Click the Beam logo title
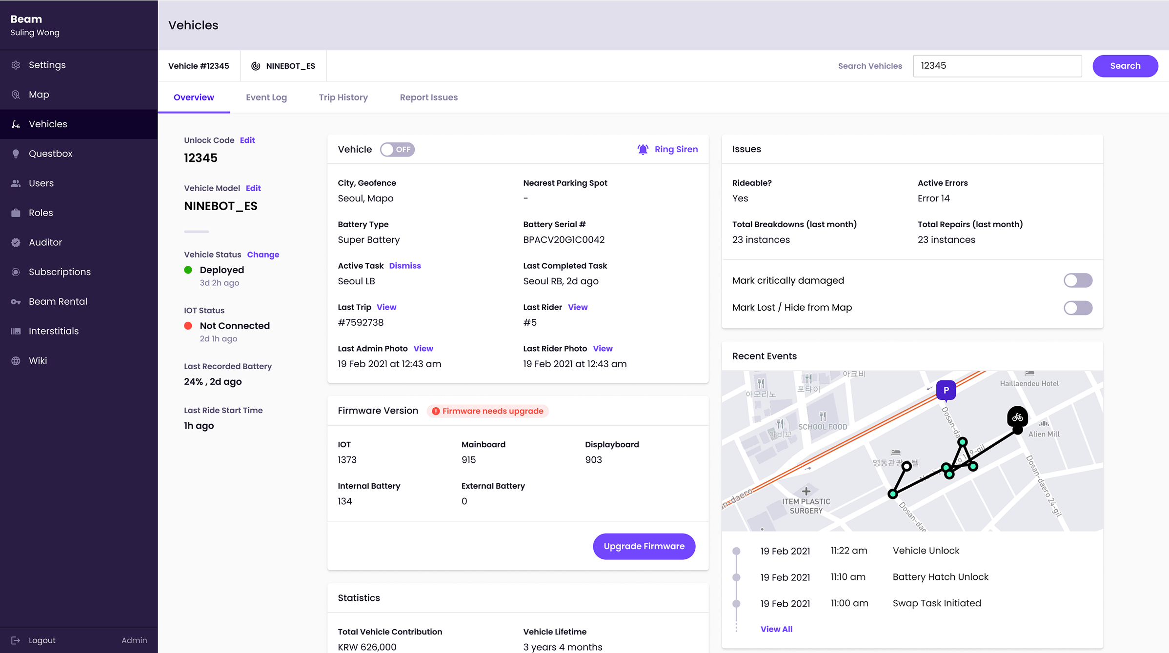This screenshot has width=1169, height=653. tap(26, 19)
